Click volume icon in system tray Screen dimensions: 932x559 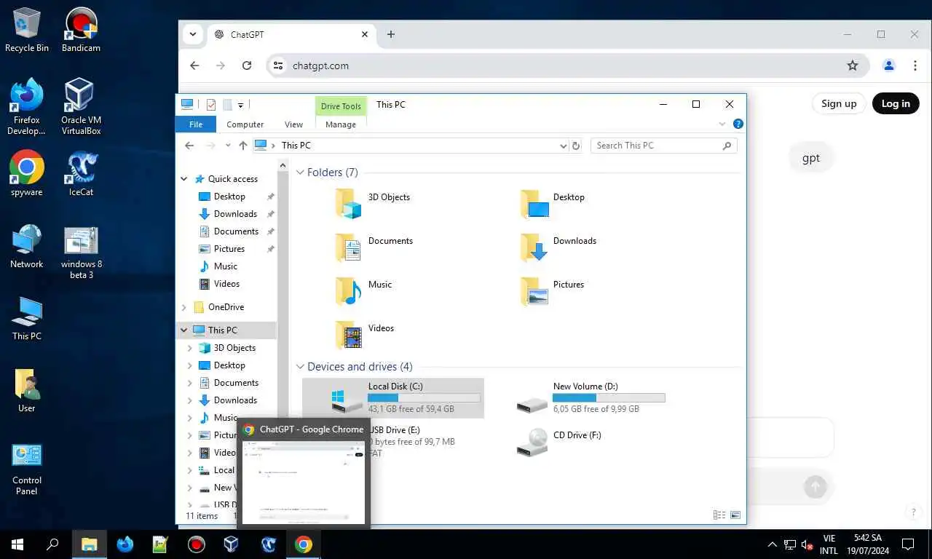(x=807, y=544)
